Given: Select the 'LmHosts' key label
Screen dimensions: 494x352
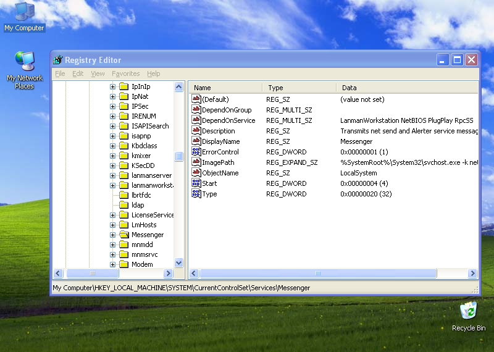Looking at the screenshot, I should [144, 225].
